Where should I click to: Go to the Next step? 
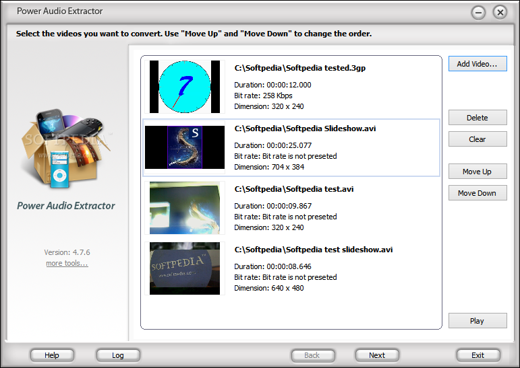377,355
